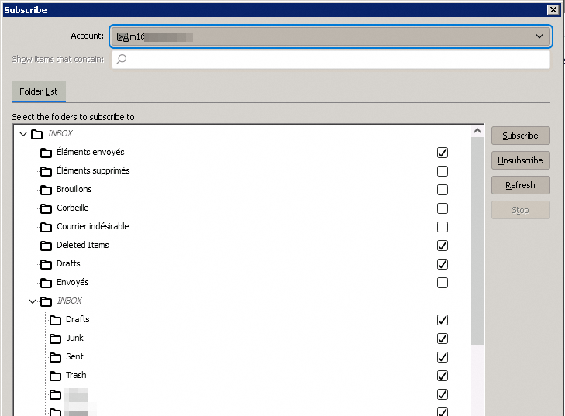This screenshot has width=565, height=416.
Task: Enable the Envoyés folder checkbox
Action: pyautogui.click(x=443, y=283)
